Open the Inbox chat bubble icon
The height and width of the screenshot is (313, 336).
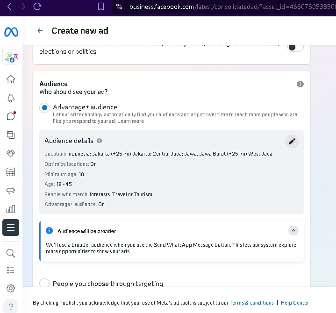coord(11,116)
